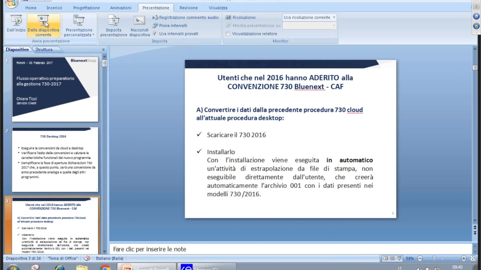Click the zoom slider handle
481x270 pixels.
point(434,258)
